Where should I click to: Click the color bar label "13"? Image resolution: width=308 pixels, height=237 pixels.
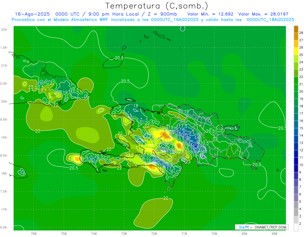[x=301, y=143]
